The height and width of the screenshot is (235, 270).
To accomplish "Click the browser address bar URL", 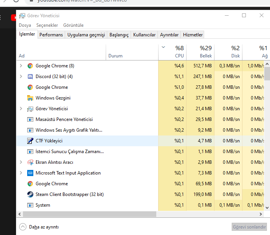I will pos(82,1).
